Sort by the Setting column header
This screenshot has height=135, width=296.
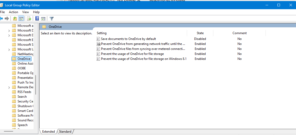pyautogui.click(x=141, y=33)
